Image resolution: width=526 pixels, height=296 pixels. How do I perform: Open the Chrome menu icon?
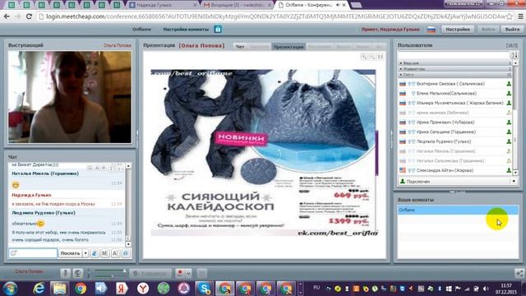click(520, 16)
